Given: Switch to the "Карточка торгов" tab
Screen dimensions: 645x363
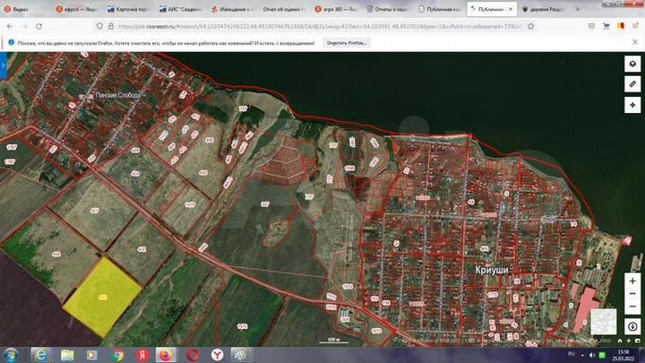Looking at the screenshot, I should [134, 9].
